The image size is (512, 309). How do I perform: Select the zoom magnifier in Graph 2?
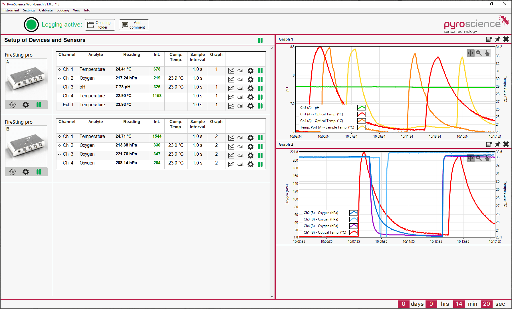click(479, 158)
